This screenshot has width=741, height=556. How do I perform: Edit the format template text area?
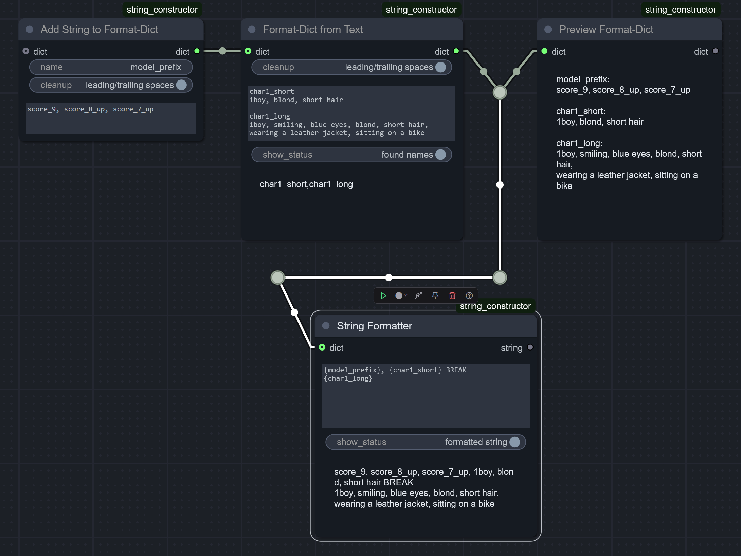tap(426, 396)
